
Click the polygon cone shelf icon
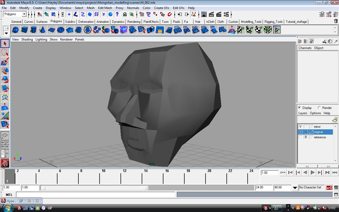point(42,30)
